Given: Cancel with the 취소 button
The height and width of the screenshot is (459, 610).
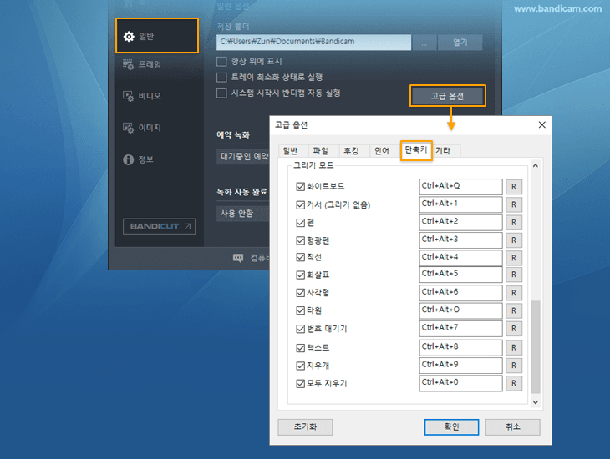Looking at the screenshot, I should (513, 427).
